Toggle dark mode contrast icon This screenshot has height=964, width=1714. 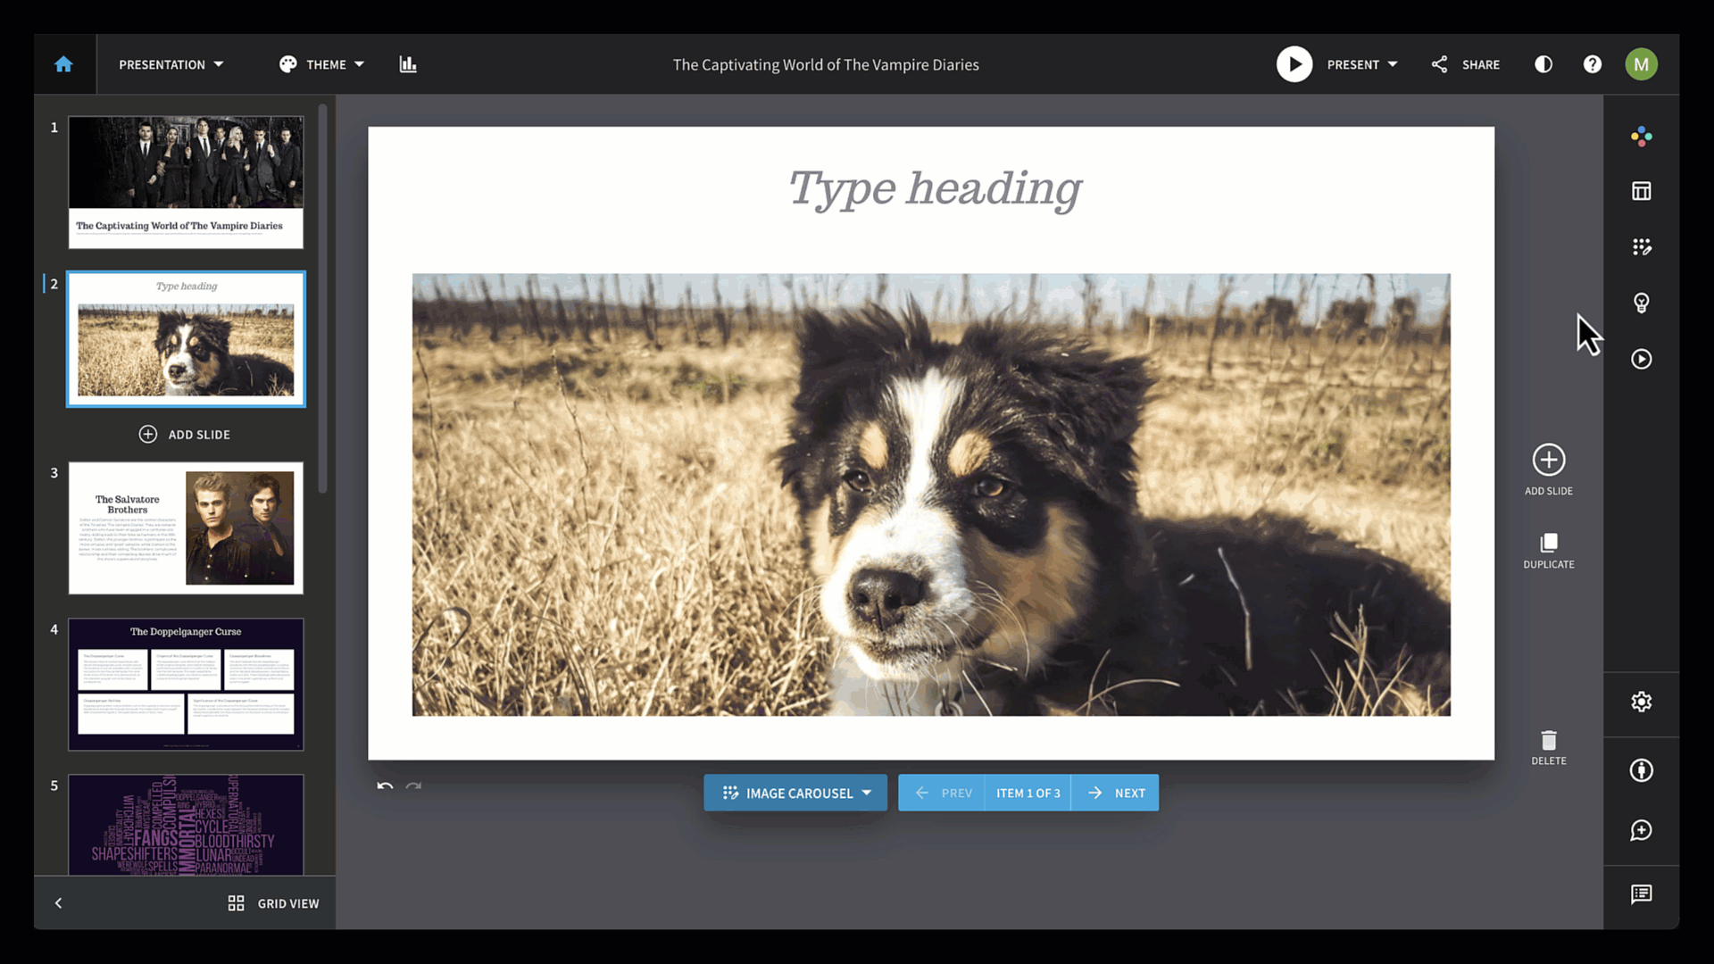(1543, 64)
